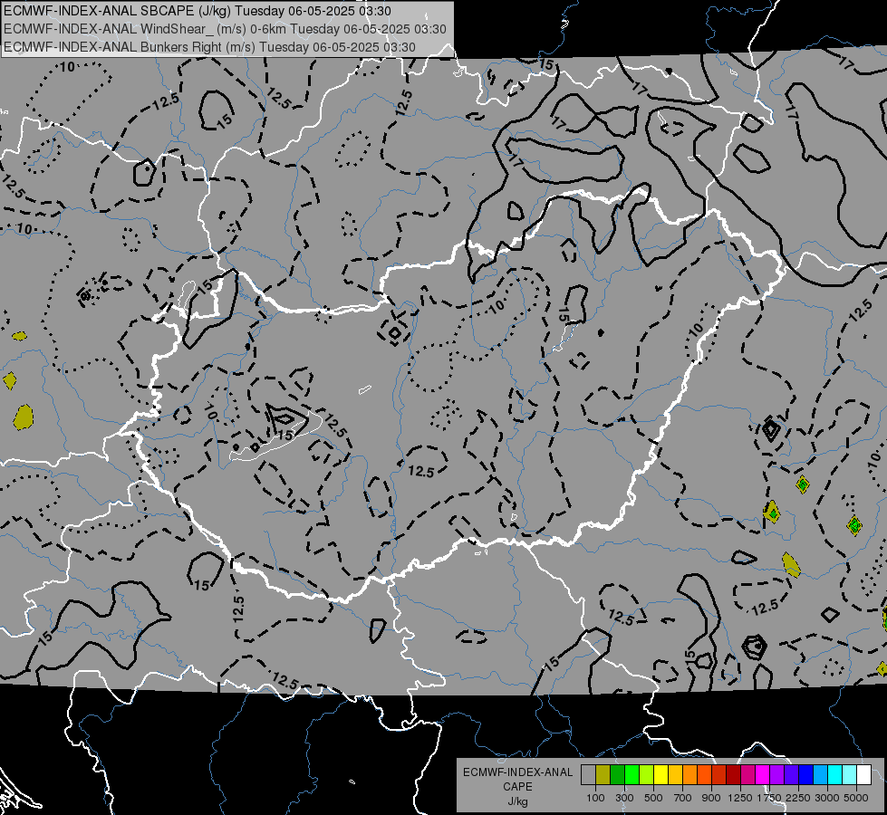Pick the bright green legend swatch
Viewport: 887px width, 815px height.
click(x=632, y=775)
